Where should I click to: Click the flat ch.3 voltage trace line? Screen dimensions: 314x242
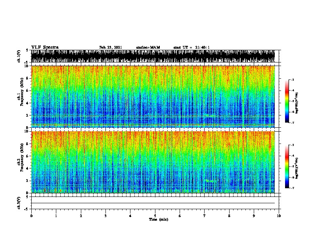[153, 203]
